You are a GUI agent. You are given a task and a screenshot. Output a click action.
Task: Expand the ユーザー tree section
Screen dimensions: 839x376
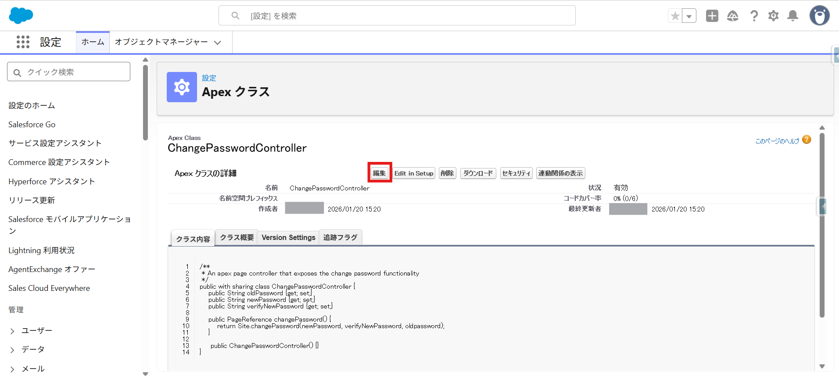pyautogui.click(x=12, y=331)
